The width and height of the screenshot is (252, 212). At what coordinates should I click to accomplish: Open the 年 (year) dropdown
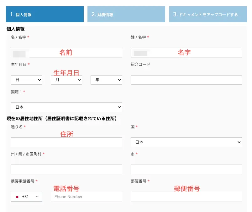click(106, 80)
